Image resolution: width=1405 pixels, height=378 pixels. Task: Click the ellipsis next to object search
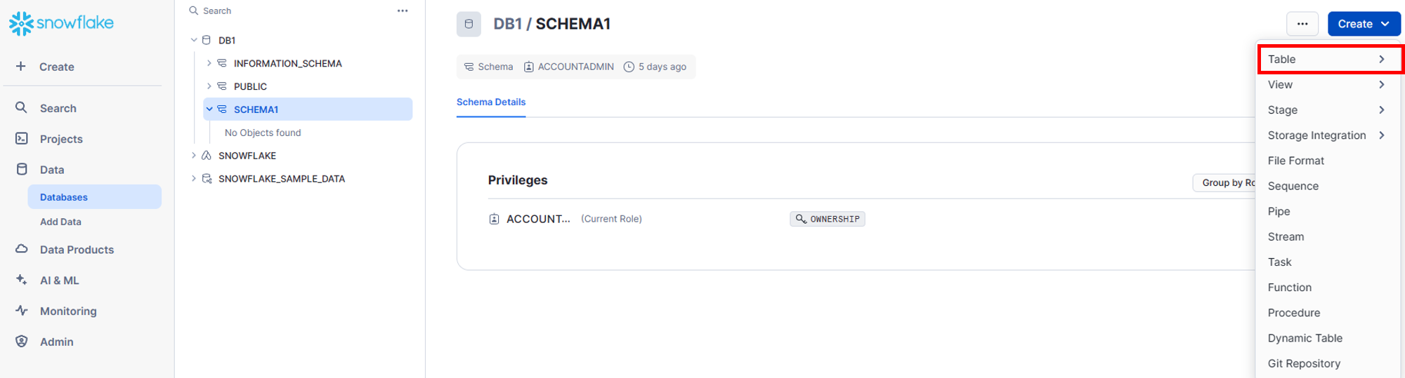[403, 11]
